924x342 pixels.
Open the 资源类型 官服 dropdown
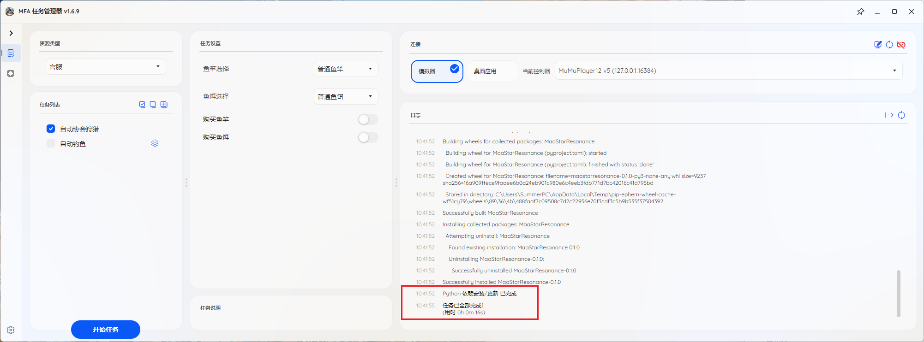106,67
